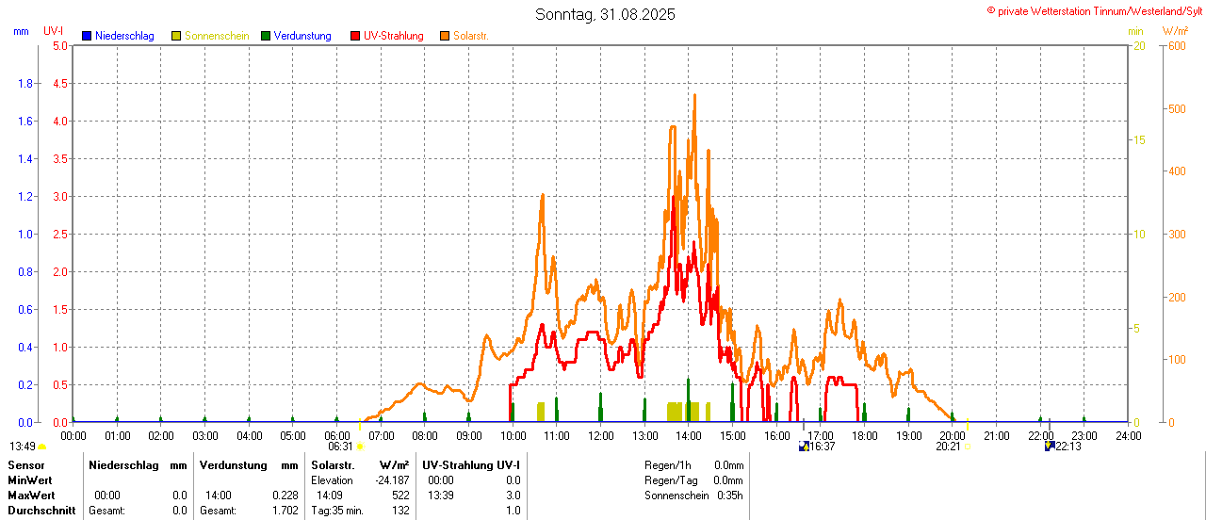This screenshot has width=1206, height=520.
Task: Click the 24:00 time axis label
Action: click(x=1129, y=435)
